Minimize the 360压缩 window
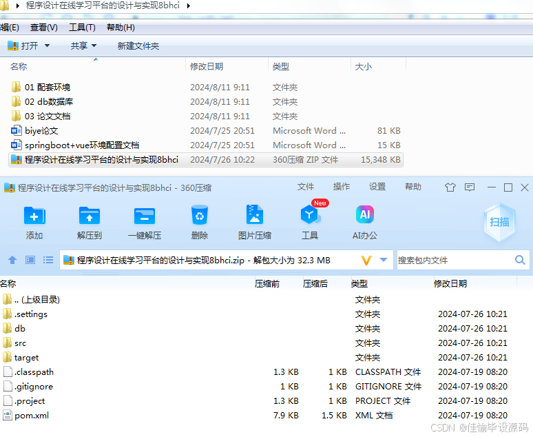Image resolution: width=533 pixels, height=437 pixels. tap(492, 187)
